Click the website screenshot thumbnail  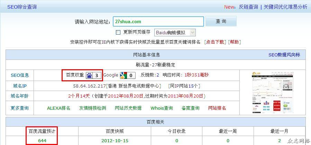(273, 92)
